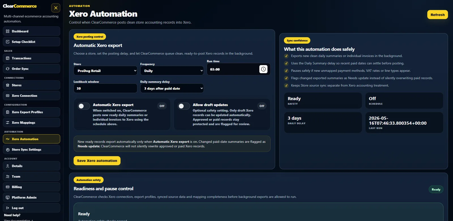Screen dimensions: 453x221
Task: Click the Dashboard grid icon
Action: click(8, 31)
